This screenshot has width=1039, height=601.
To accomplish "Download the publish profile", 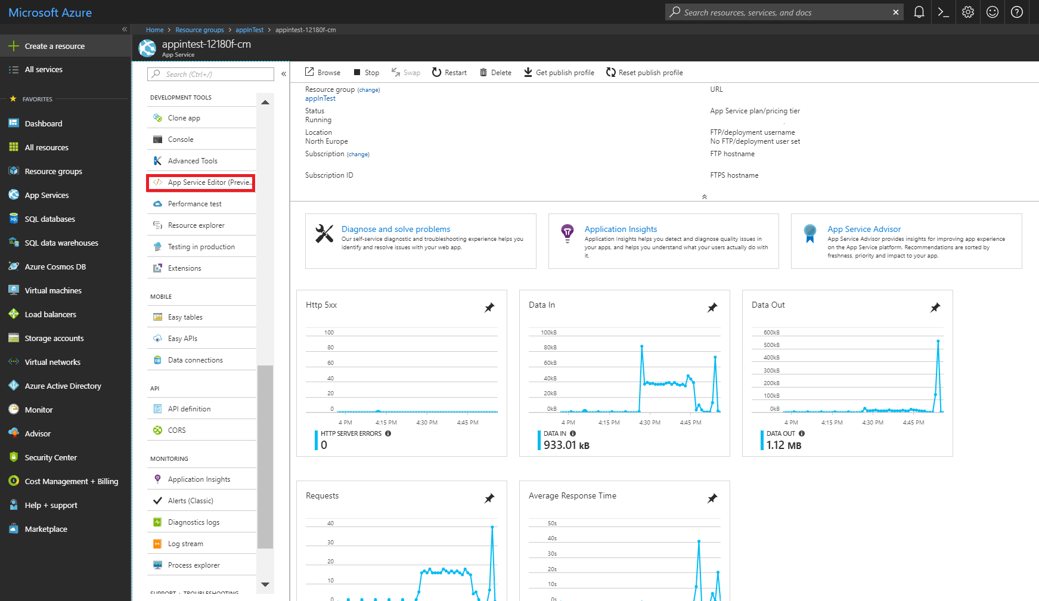I will (x=559, y=72).
